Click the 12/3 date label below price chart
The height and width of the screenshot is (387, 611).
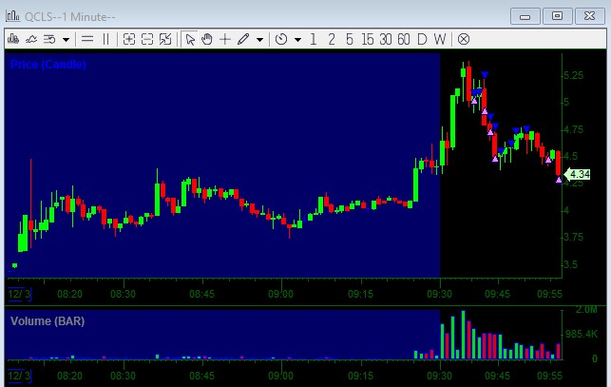click(19, 294)
